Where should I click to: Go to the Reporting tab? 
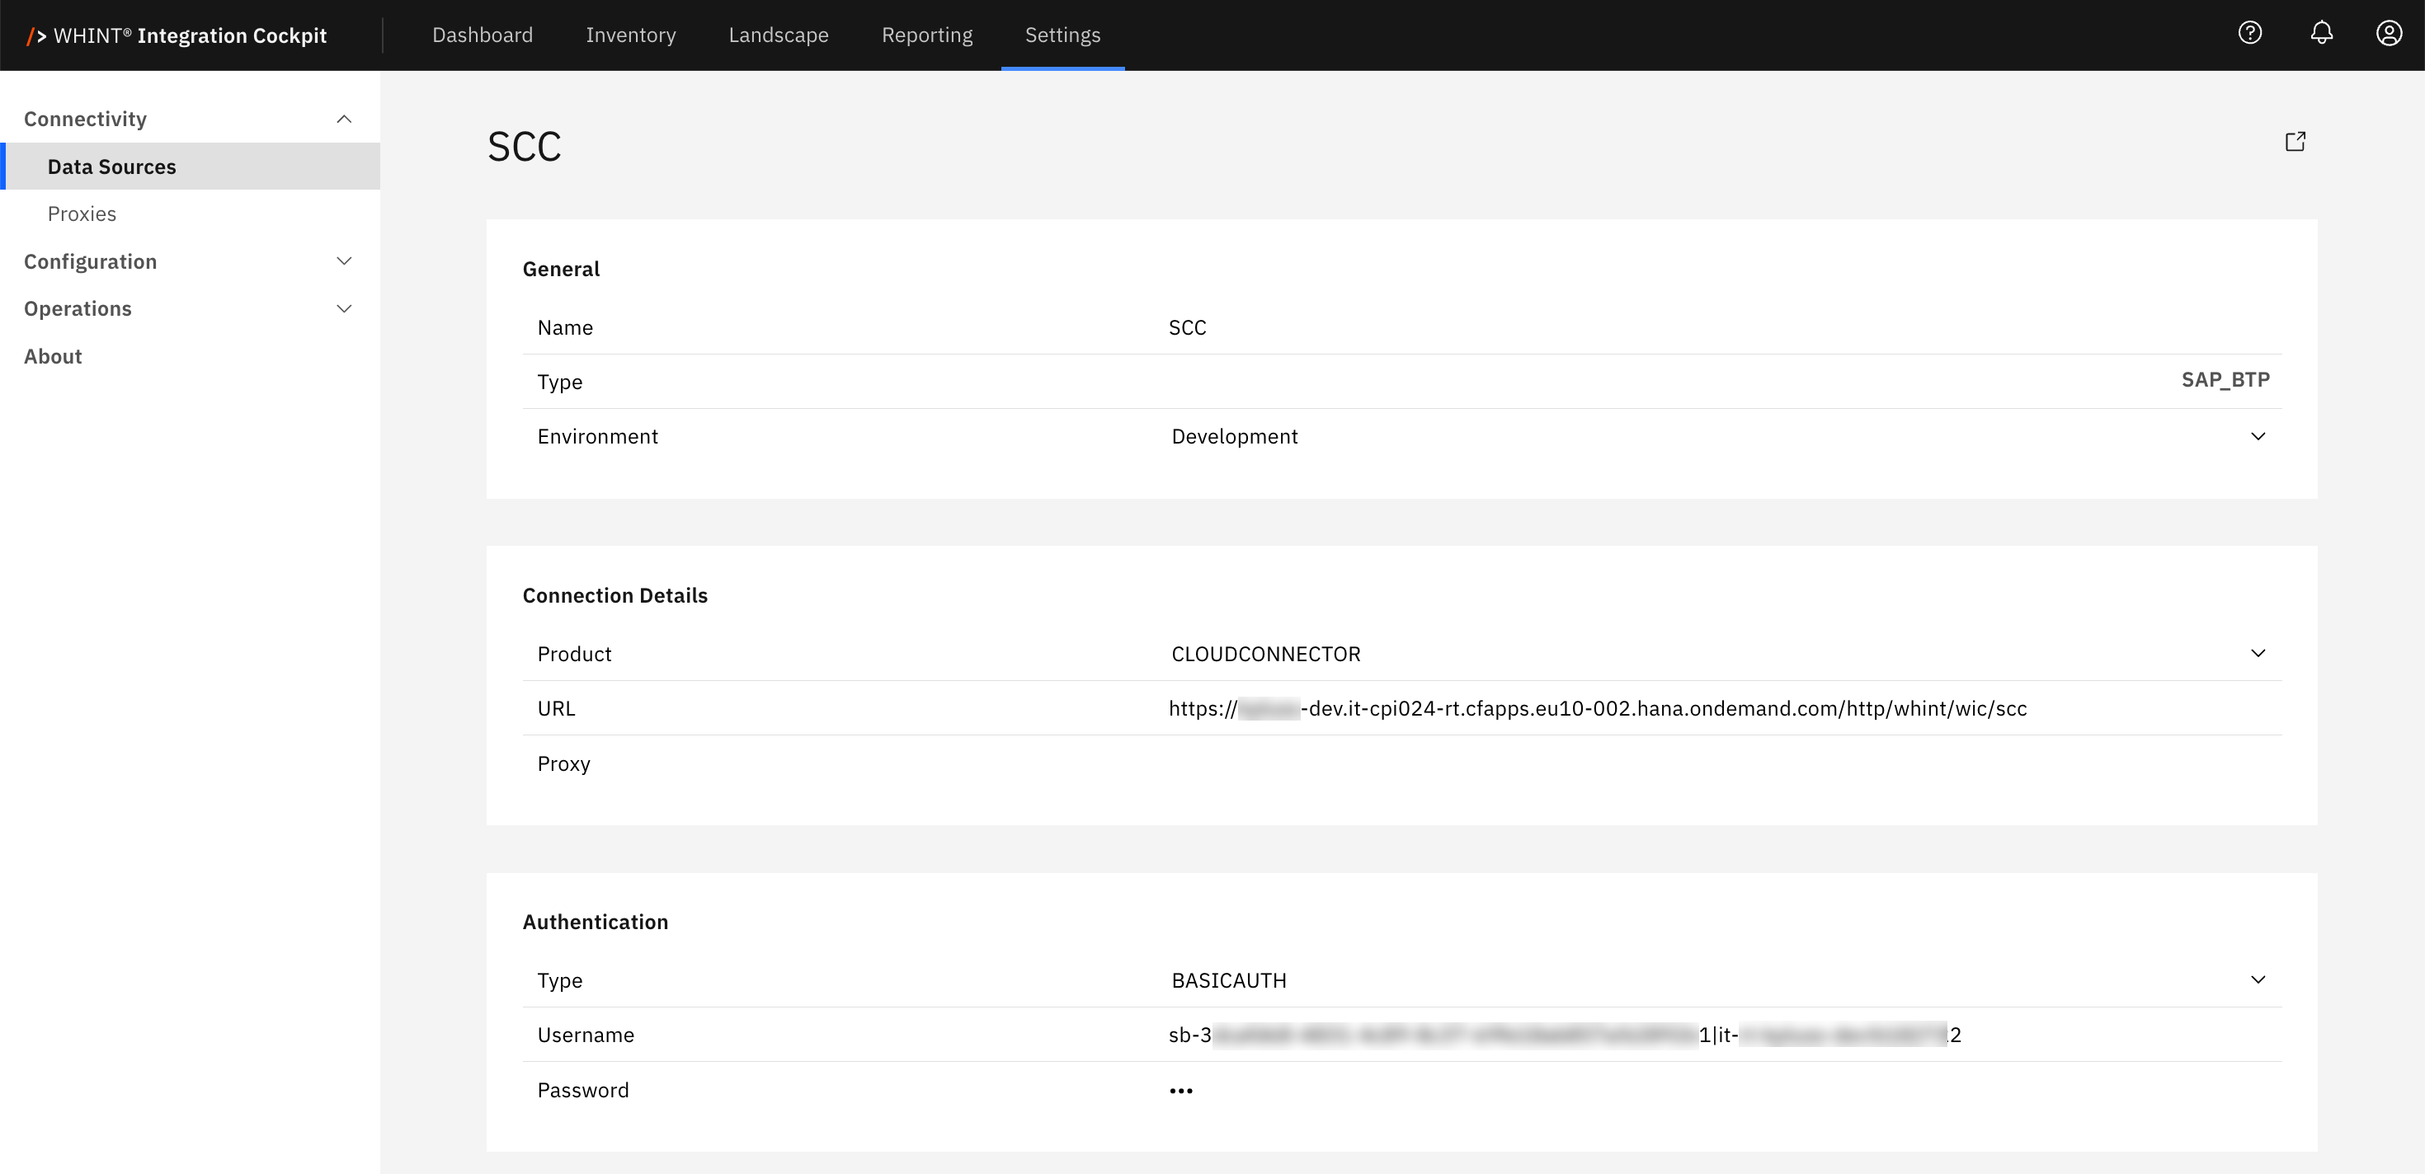[926, 35]
